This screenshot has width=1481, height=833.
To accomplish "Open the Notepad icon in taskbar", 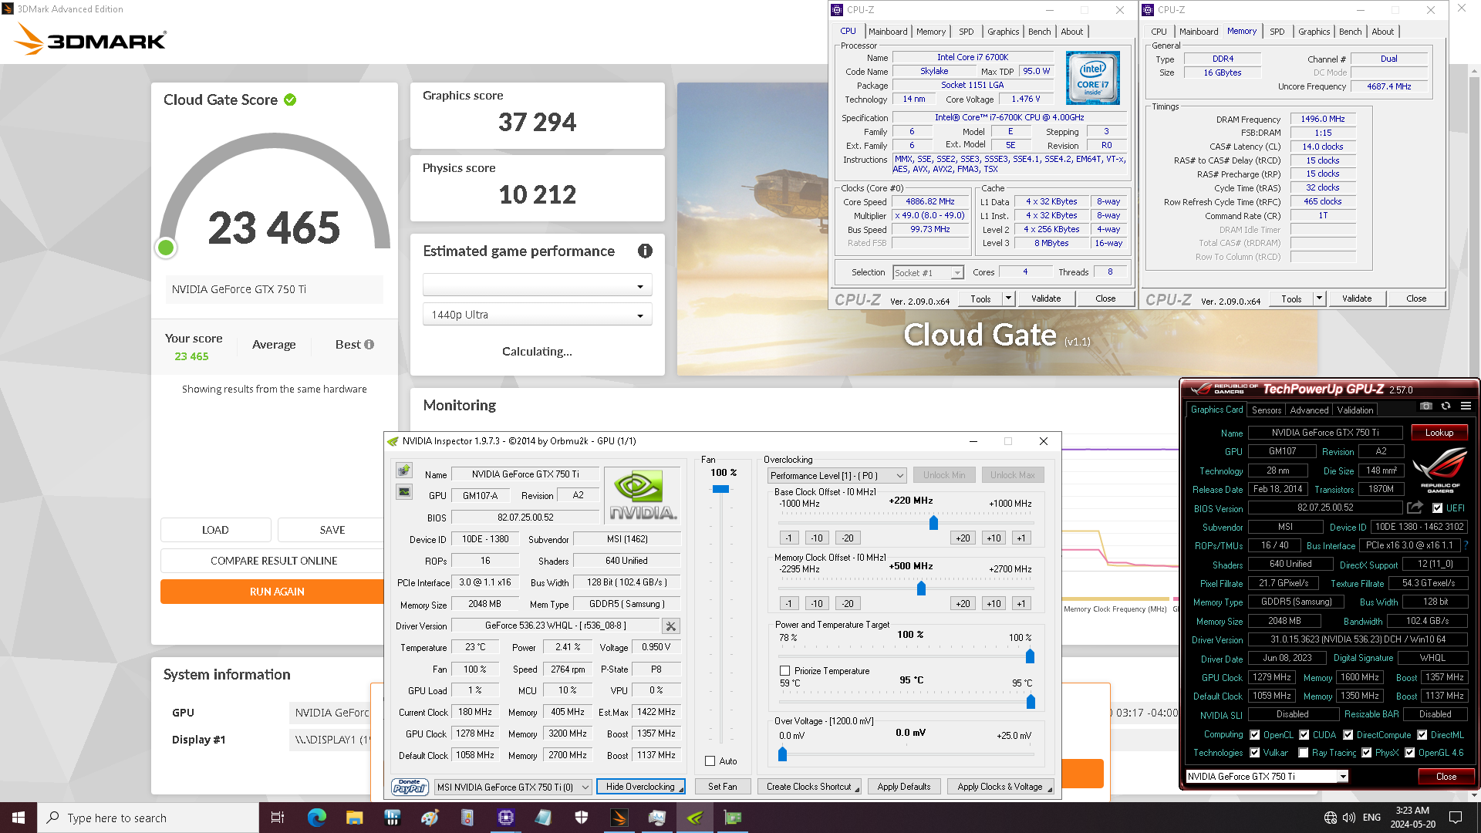I will coord(544,818).
